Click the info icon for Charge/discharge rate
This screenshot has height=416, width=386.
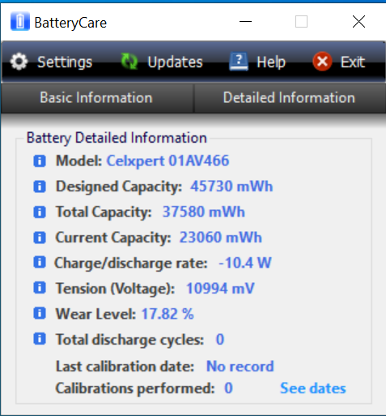[40, 263]
